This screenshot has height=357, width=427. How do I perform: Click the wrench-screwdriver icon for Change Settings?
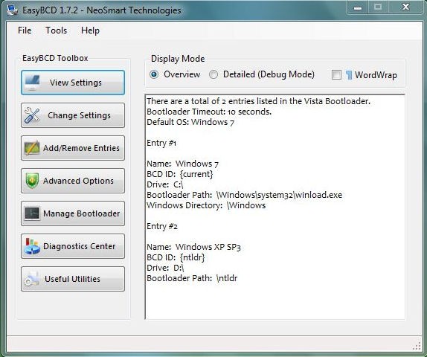tap(32, 115)
